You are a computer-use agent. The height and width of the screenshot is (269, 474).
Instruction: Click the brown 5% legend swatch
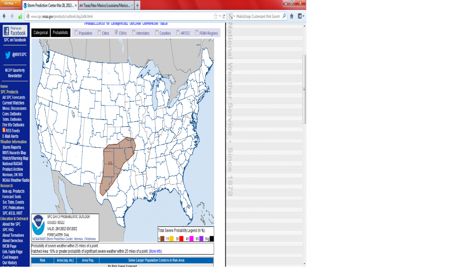163,239
